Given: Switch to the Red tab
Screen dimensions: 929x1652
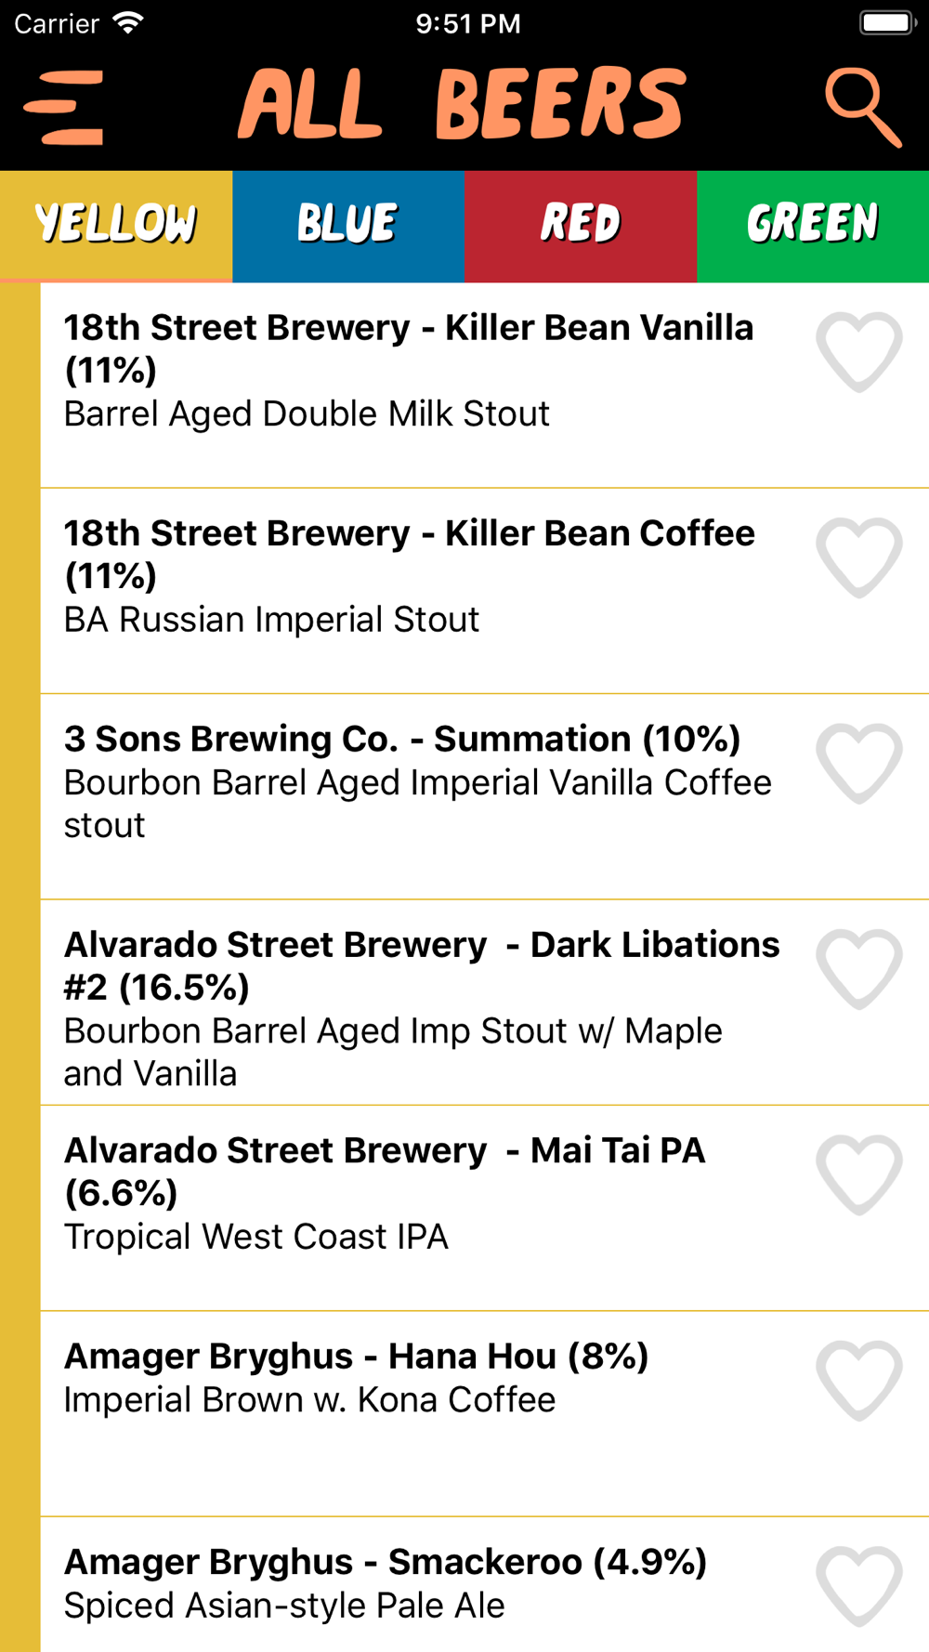Looking at the screenshot, I should (581, 226).
